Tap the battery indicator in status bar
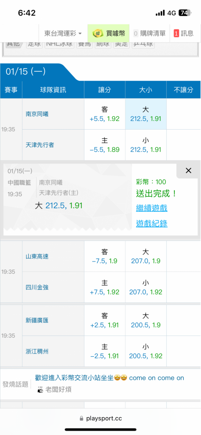Viewport: 201px width, 435px height. tap(184, 13)
